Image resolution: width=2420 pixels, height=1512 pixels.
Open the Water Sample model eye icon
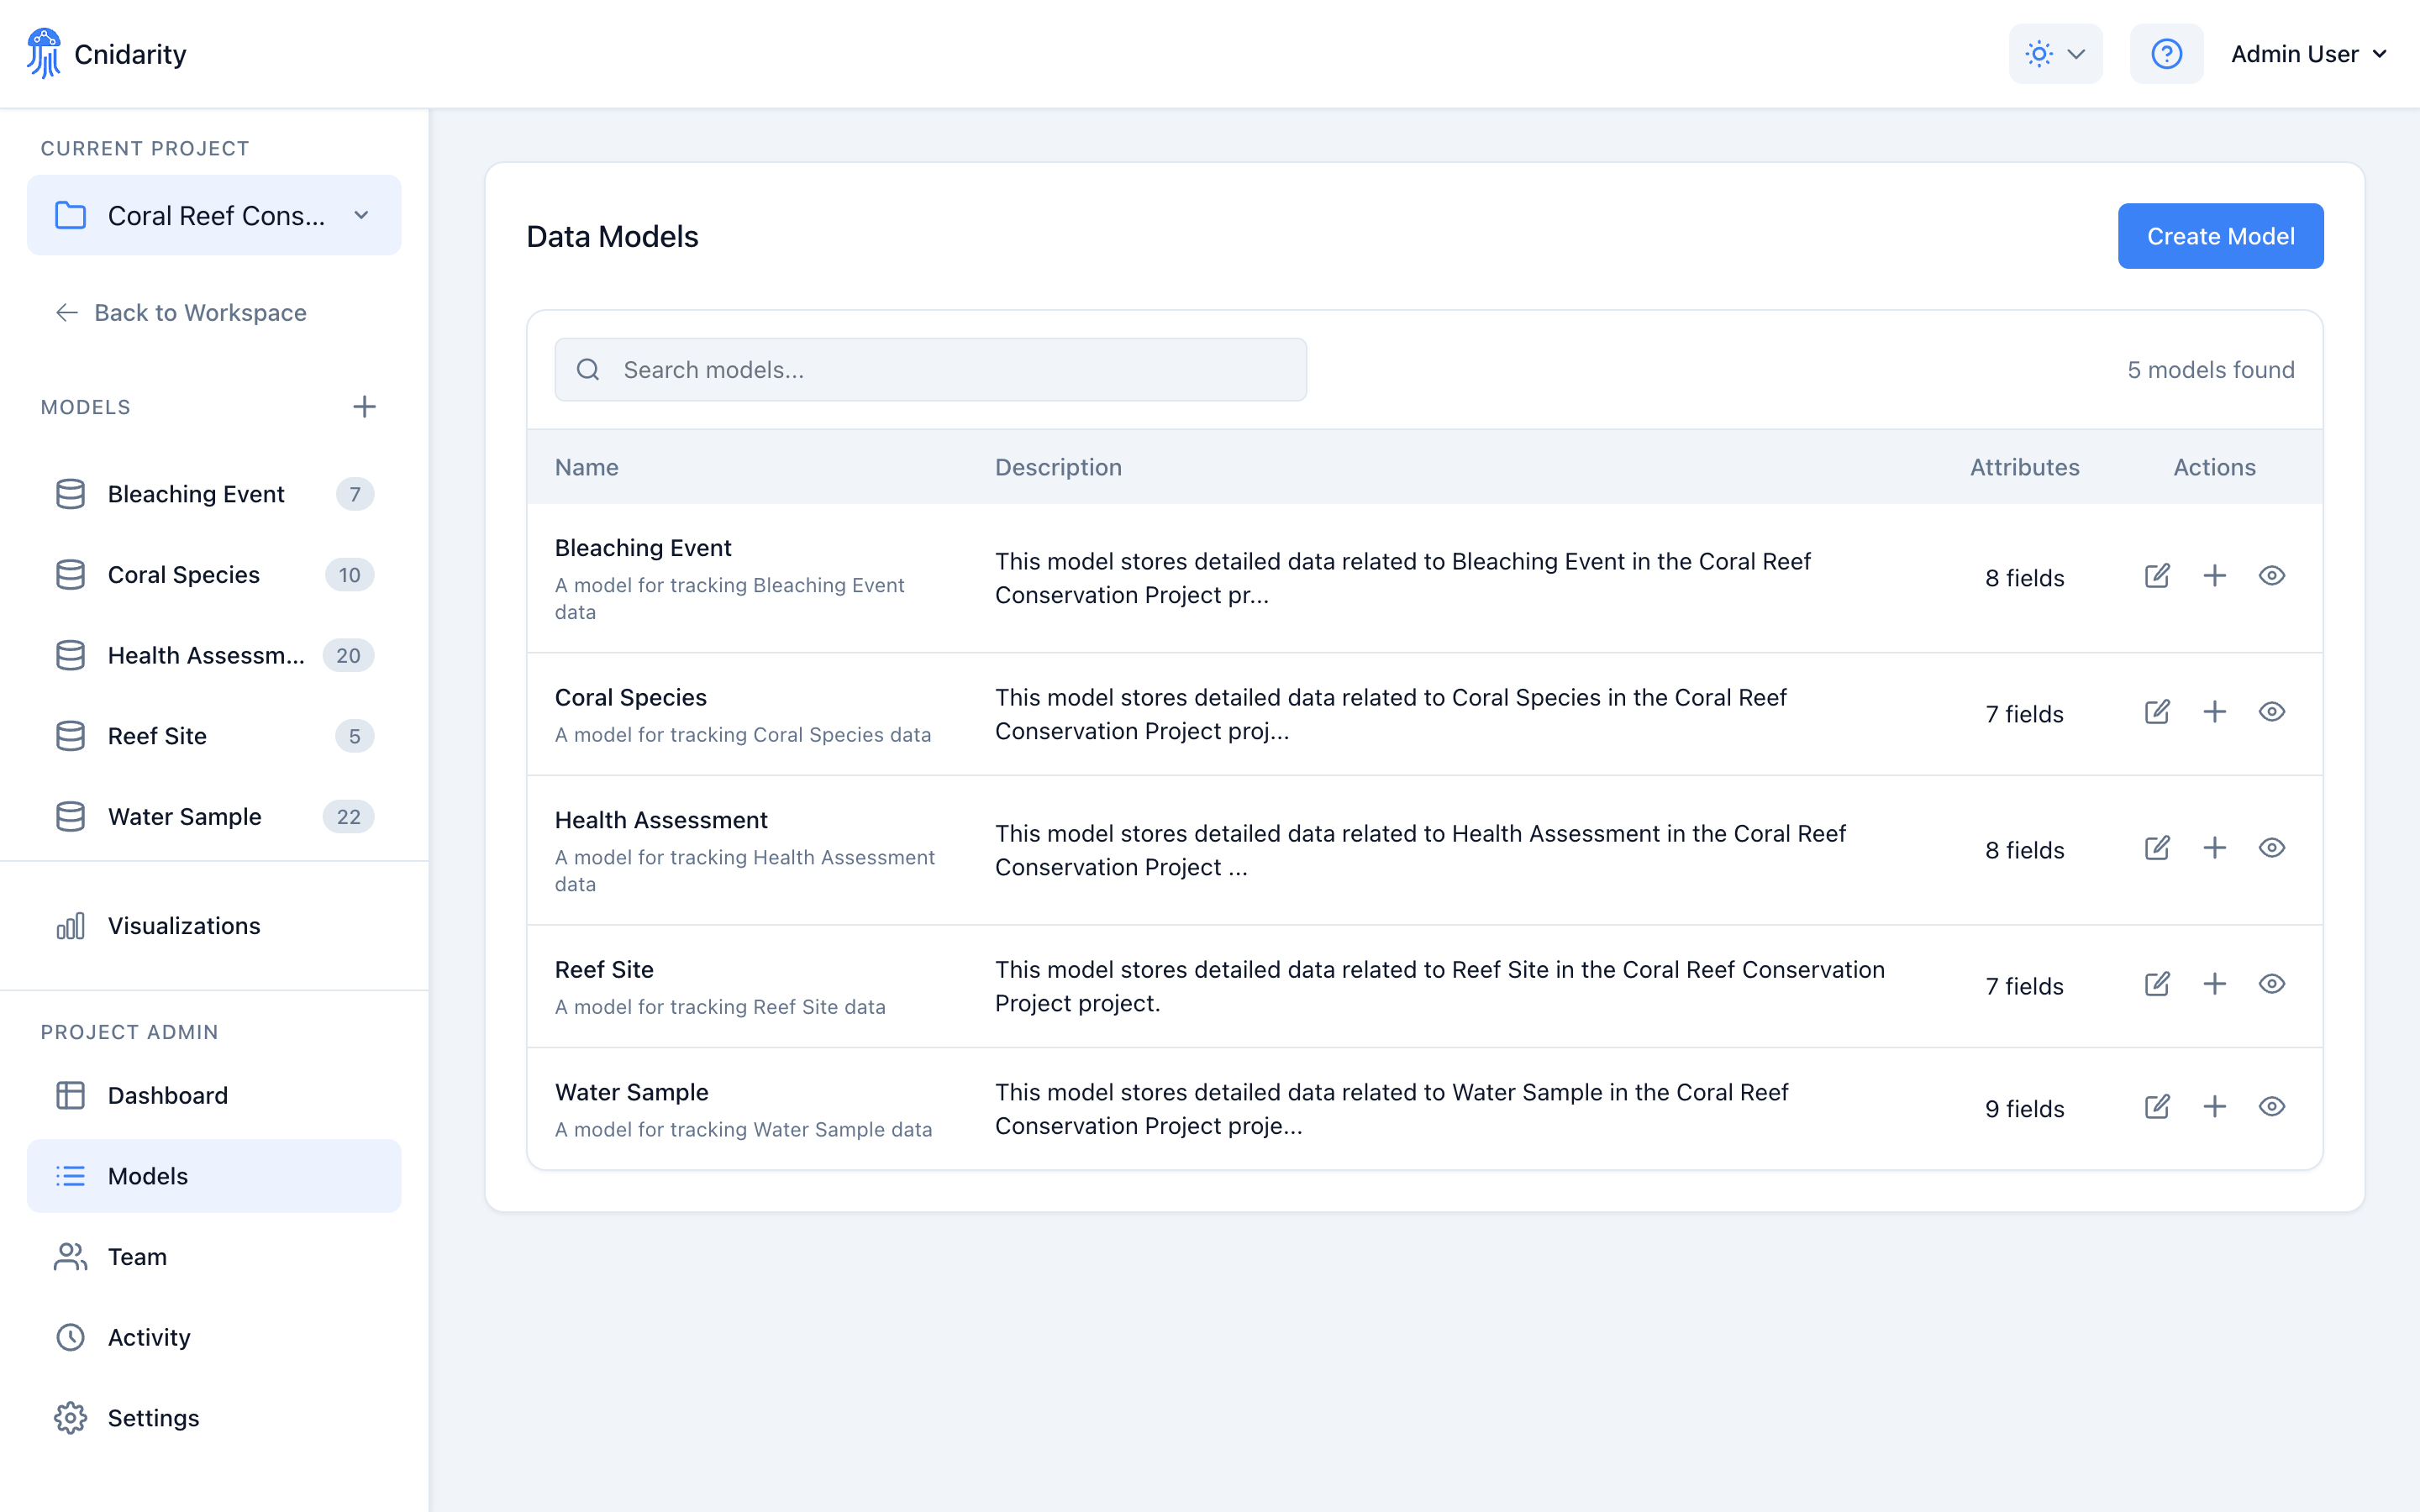tap(2272, 1107)
